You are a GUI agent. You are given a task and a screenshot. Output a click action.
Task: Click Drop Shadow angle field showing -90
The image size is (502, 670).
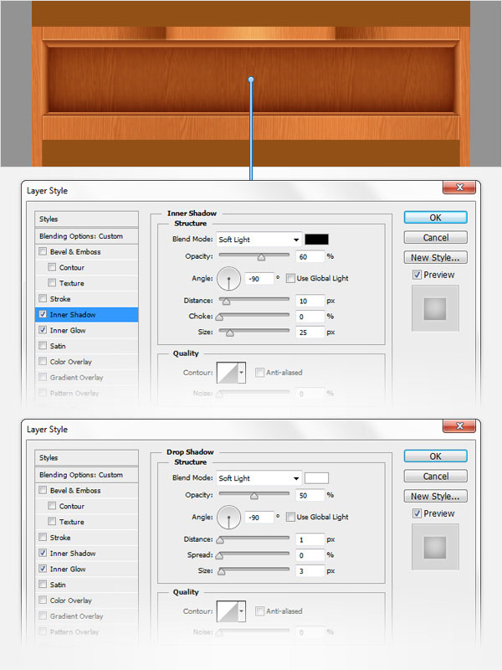point(259,518)
